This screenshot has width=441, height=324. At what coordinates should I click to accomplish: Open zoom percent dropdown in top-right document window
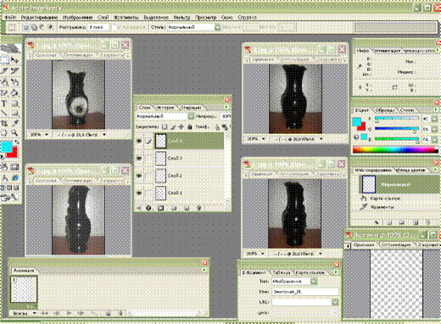pyautogui.click(x=264, y=139)
